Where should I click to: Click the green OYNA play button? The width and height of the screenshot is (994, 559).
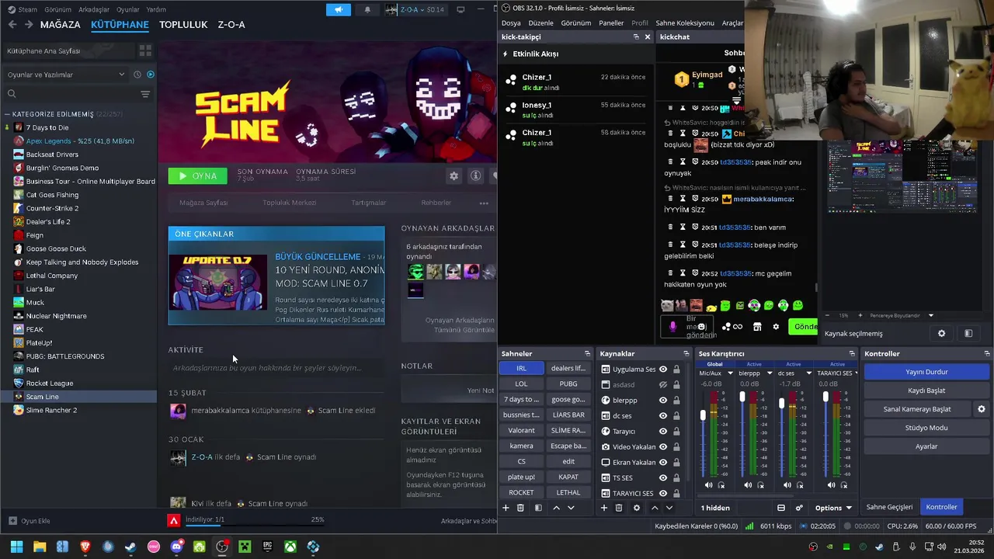[198, 176]
